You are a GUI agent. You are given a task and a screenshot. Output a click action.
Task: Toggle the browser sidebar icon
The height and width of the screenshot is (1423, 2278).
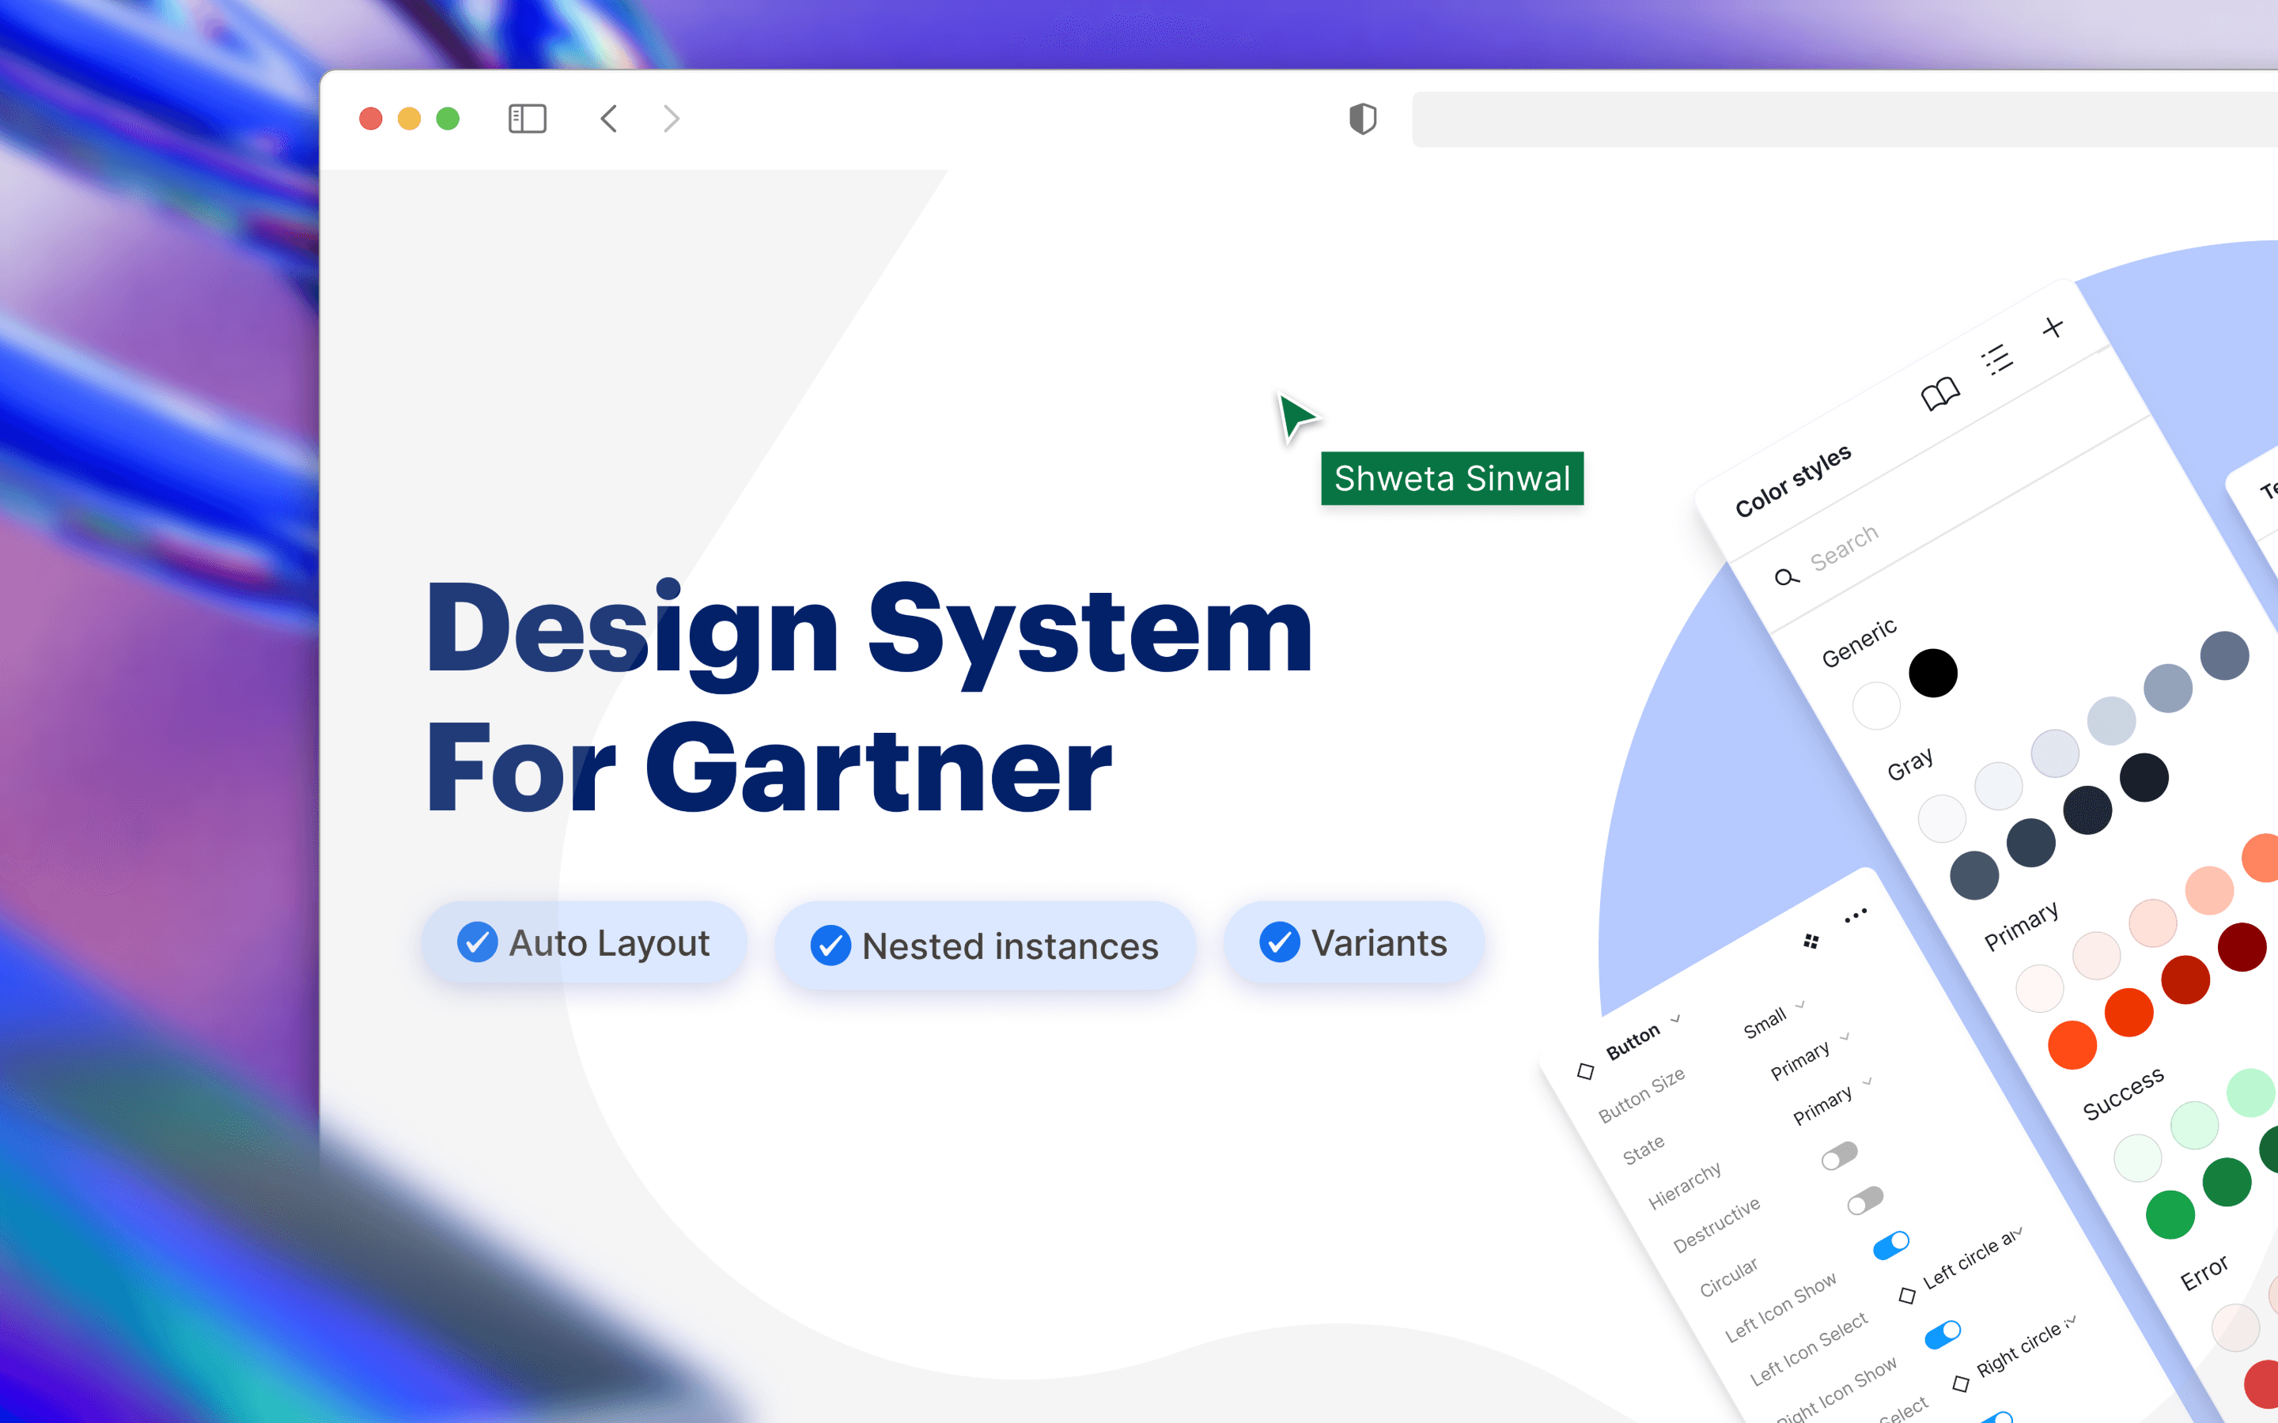pos(527,119)
